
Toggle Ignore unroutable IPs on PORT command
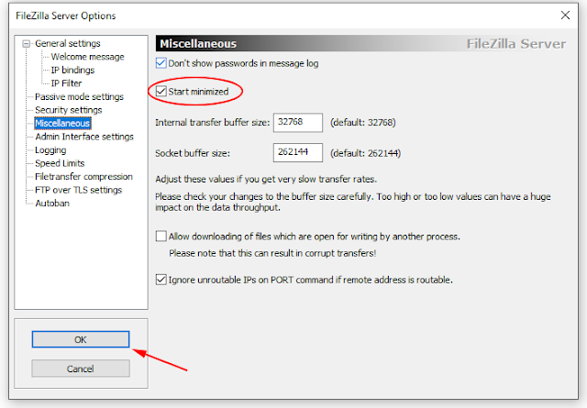(x=161, y=280)
